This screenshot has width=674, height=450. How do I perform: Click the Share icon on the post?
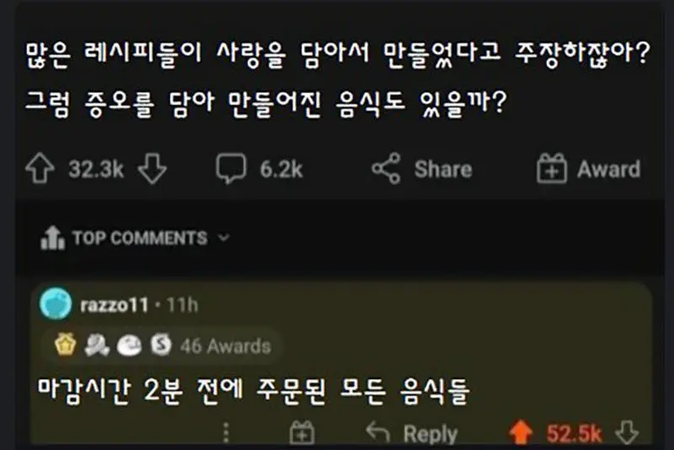tap(386, 169)
